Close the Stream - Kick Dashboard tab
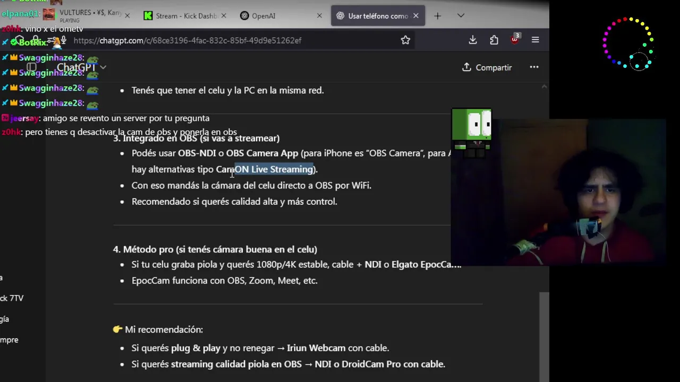 tap(223, 16)
